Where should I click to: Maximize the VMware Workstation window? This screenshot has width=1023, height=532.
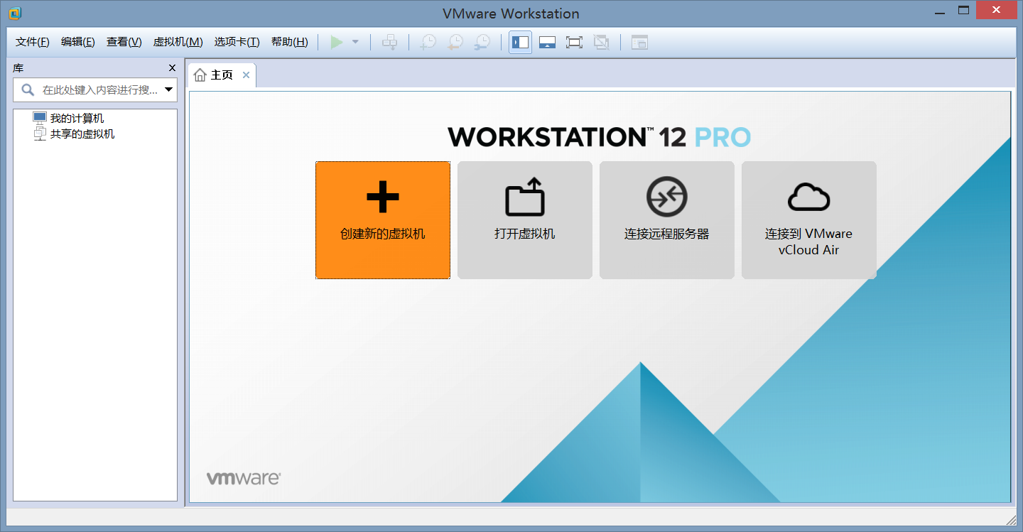[x=963, y=11]
